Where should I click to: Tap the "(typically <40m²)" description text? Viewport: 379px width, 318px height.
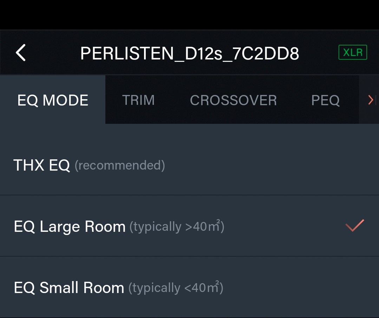176,288
